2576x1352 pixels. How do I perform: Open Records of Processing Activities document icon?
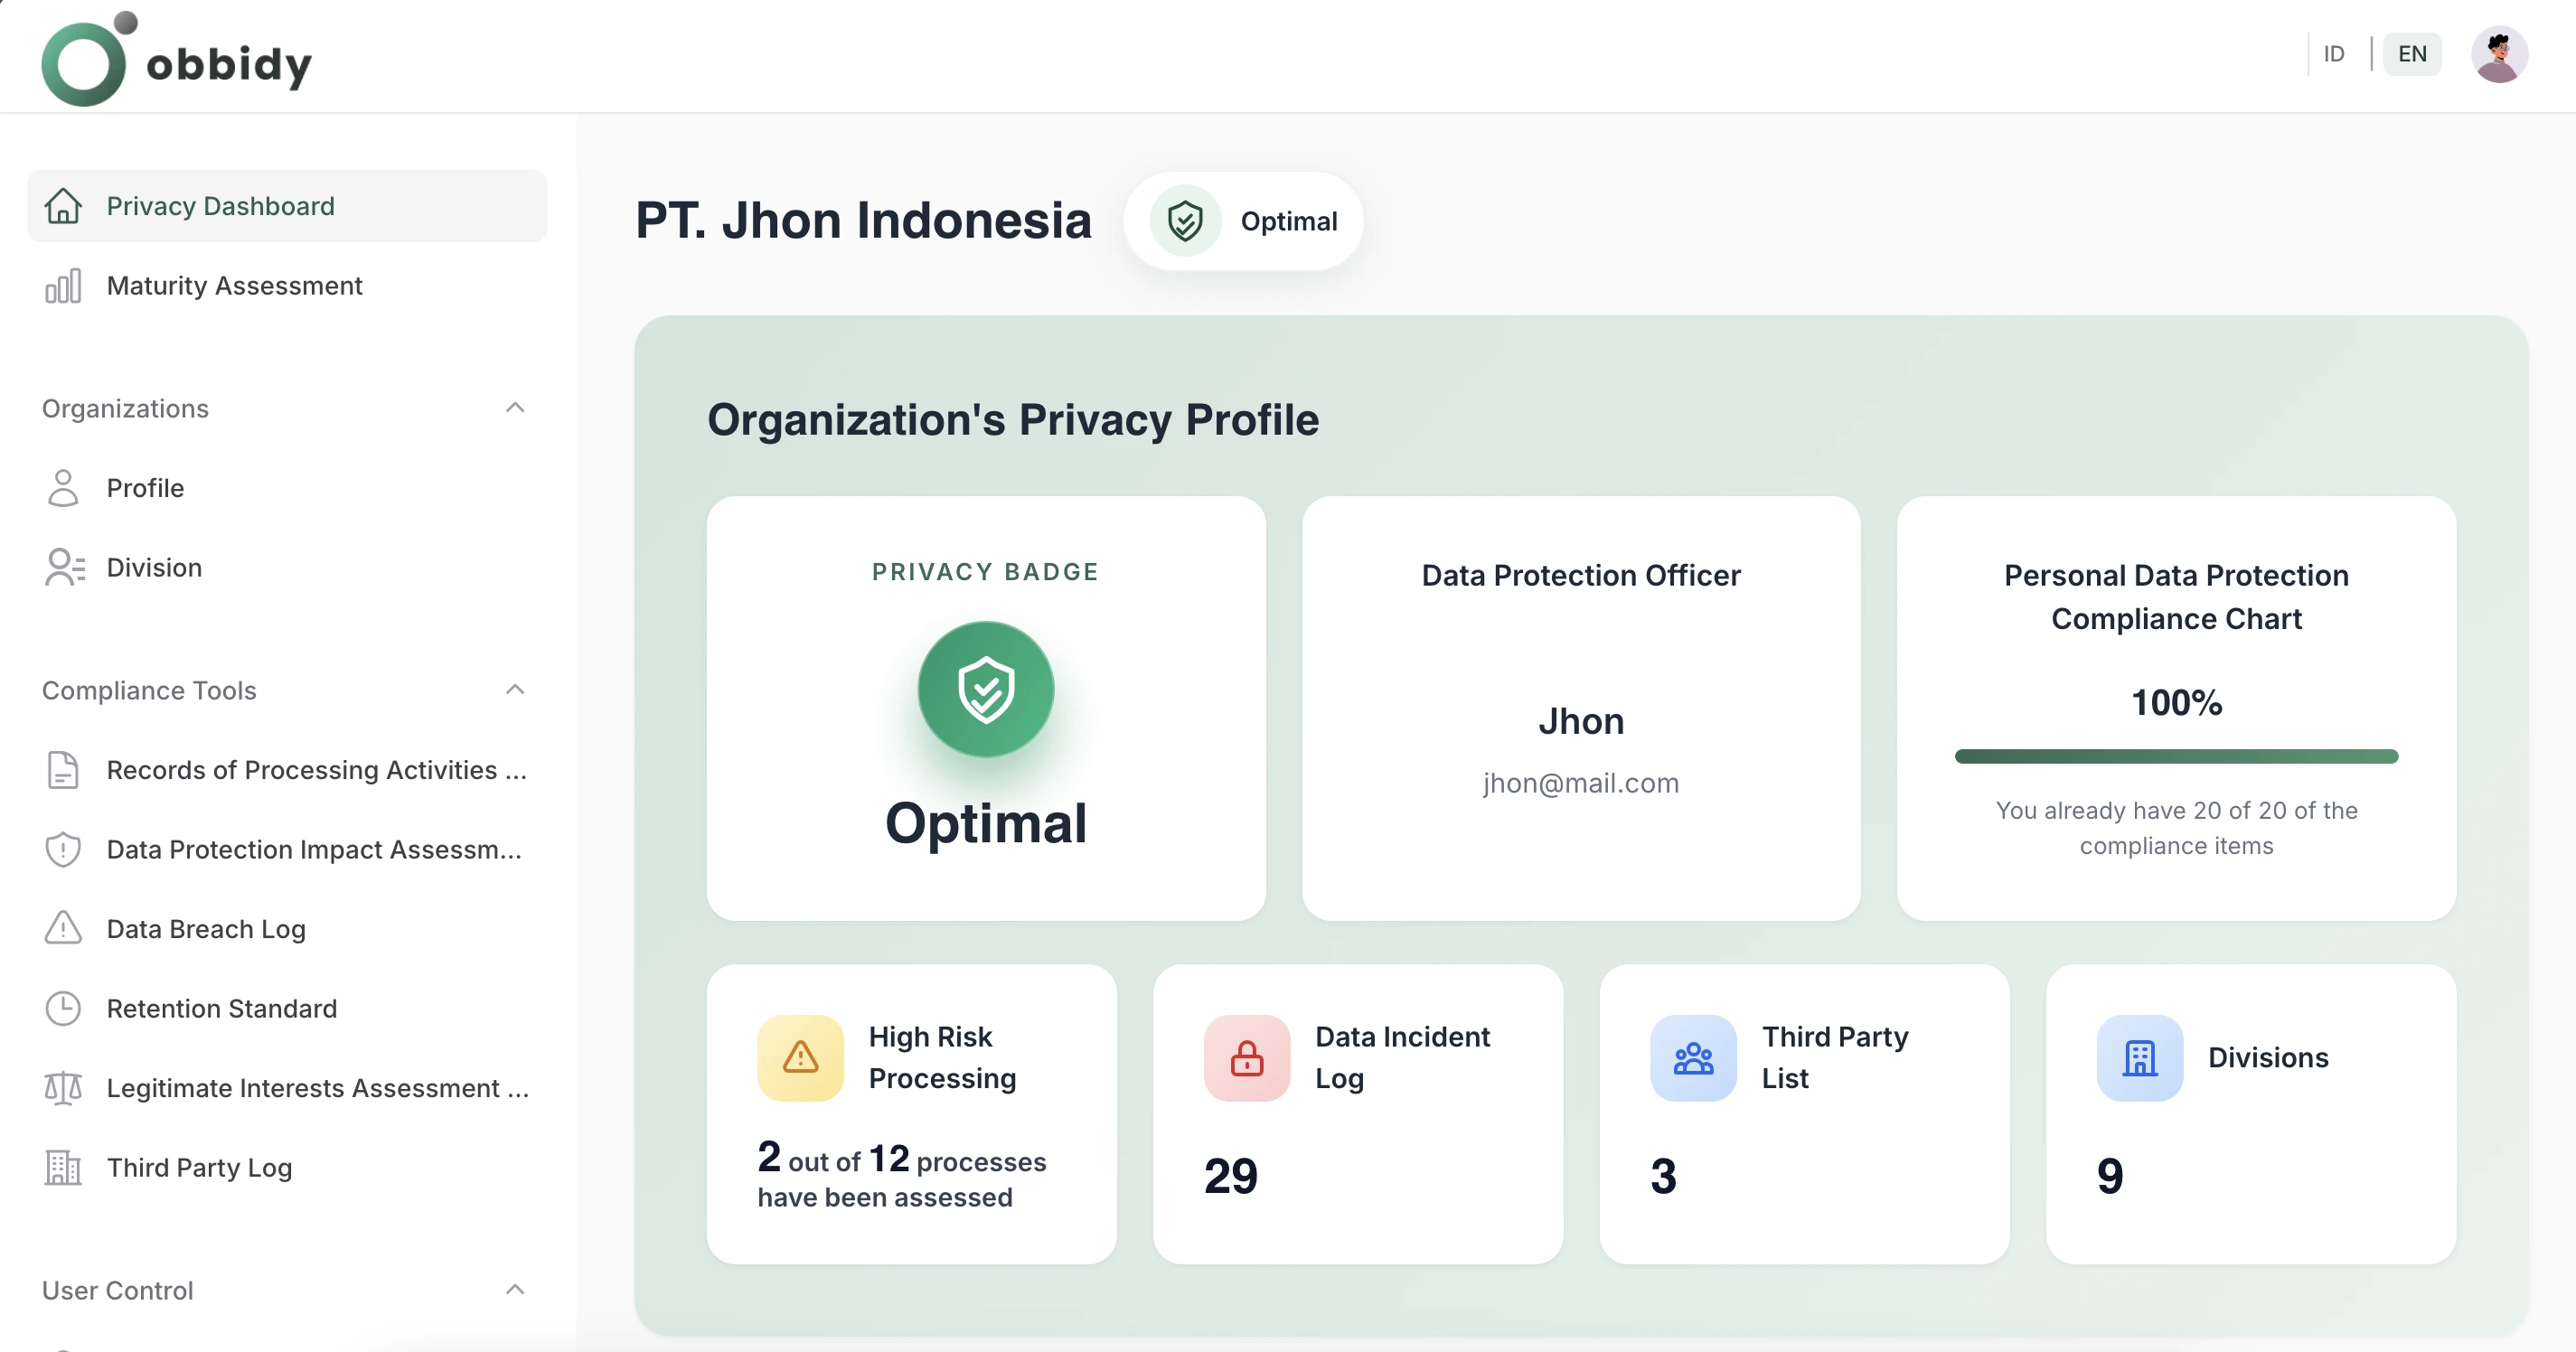(64, 769)
